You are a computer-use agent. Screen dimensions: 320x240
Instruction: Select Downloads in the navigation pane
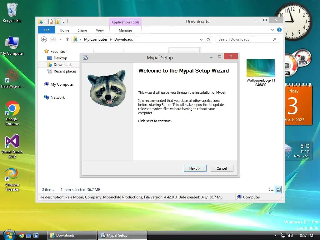click(60, 64)
